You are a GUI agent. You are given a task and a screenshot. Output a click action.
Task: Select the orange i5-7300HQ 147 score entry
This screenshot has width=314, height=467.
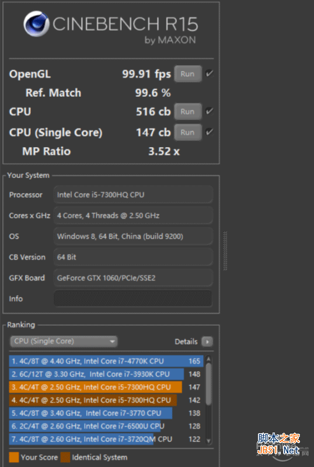pyautogui.click(x=106, y=387)
